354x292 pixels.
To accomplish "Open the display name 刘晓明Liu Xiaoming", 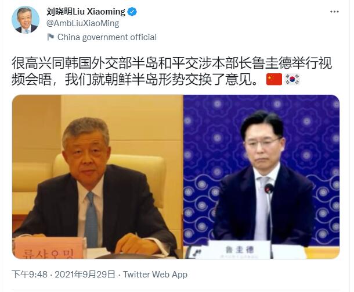I will point(86,12).
